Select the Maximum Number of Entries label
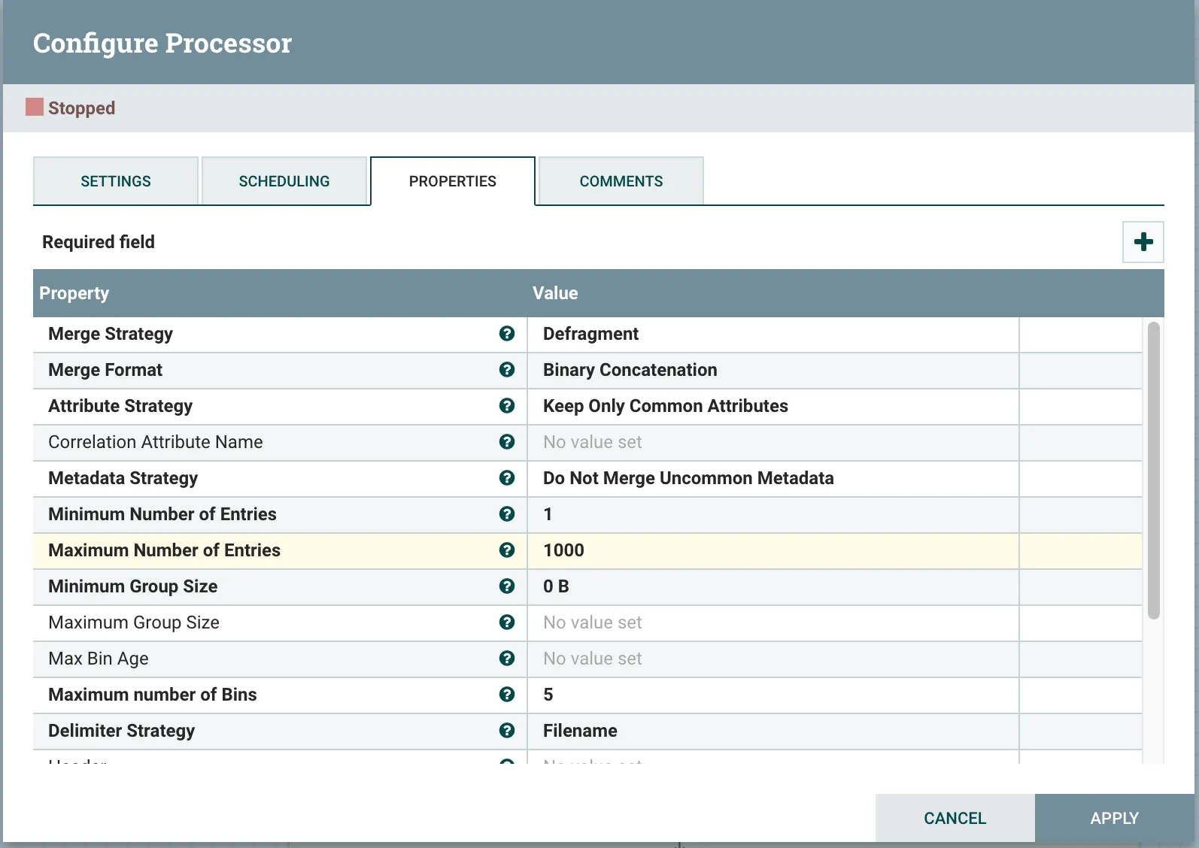The height and width of the screenshot is (848, 1199). (164, 550)
